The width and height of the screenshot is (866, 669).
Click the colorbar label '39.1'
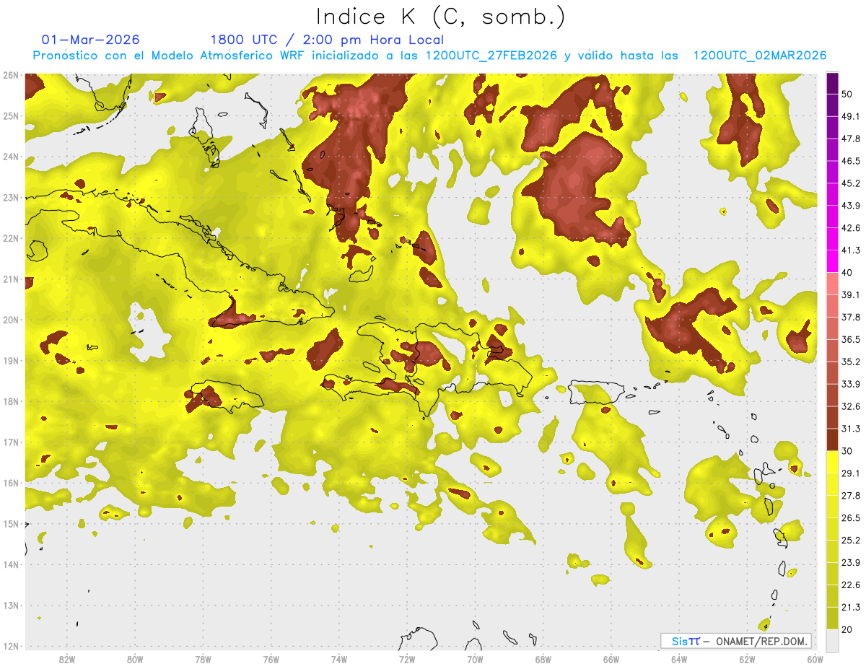click(851, 295)
